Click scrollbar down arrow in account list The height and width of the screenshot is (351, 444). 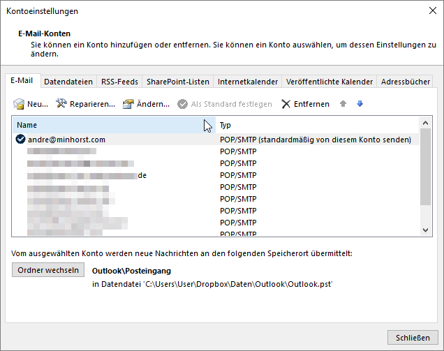coord(425,230)
